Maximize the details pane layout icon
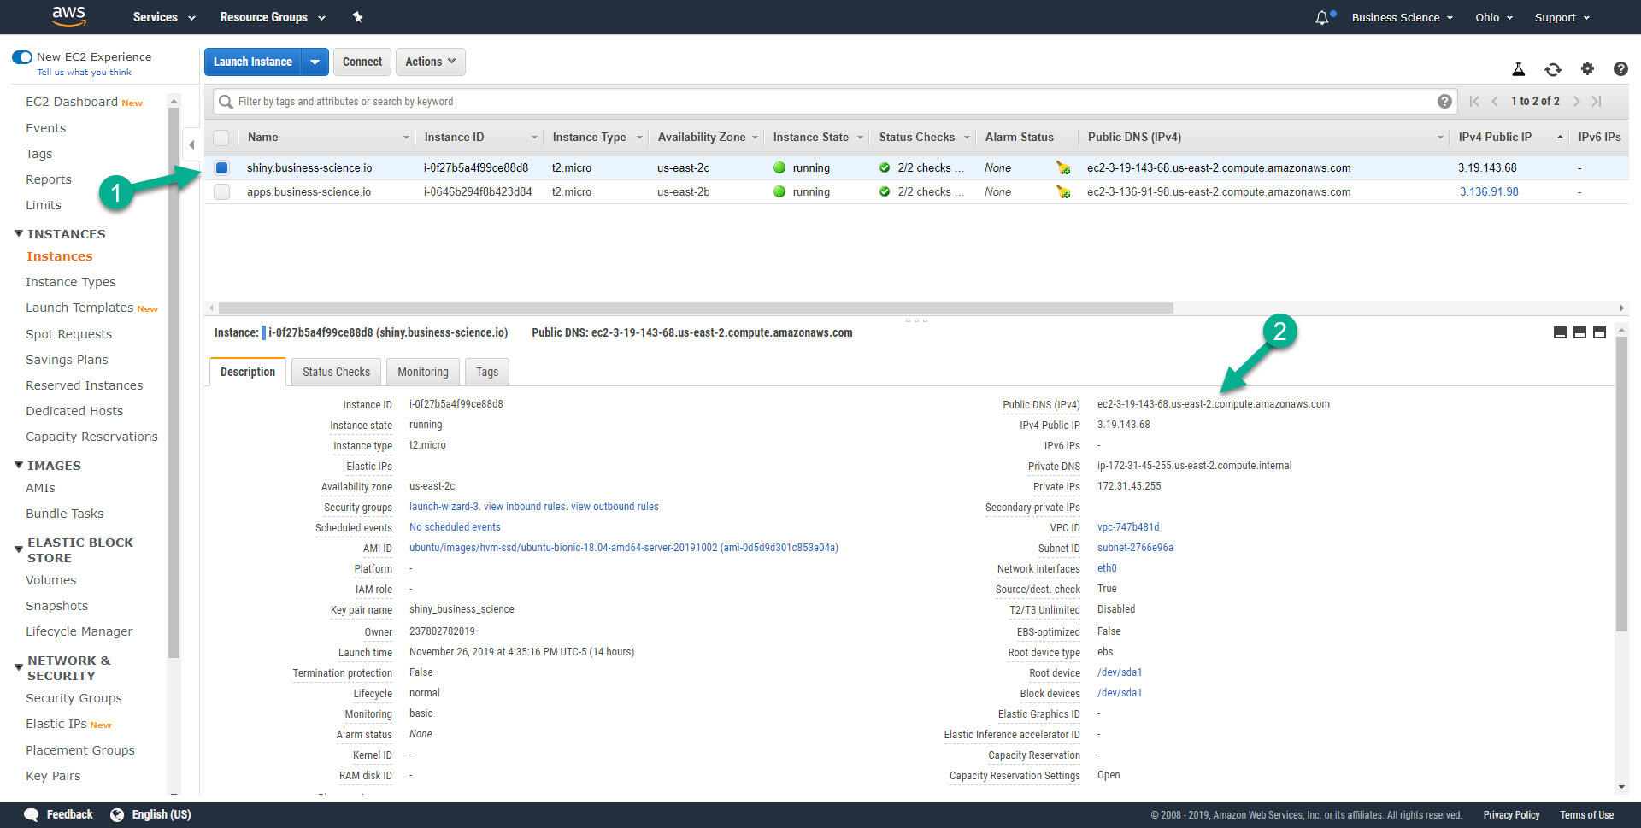The image size is (1641, 828). tap(1599, 332)
